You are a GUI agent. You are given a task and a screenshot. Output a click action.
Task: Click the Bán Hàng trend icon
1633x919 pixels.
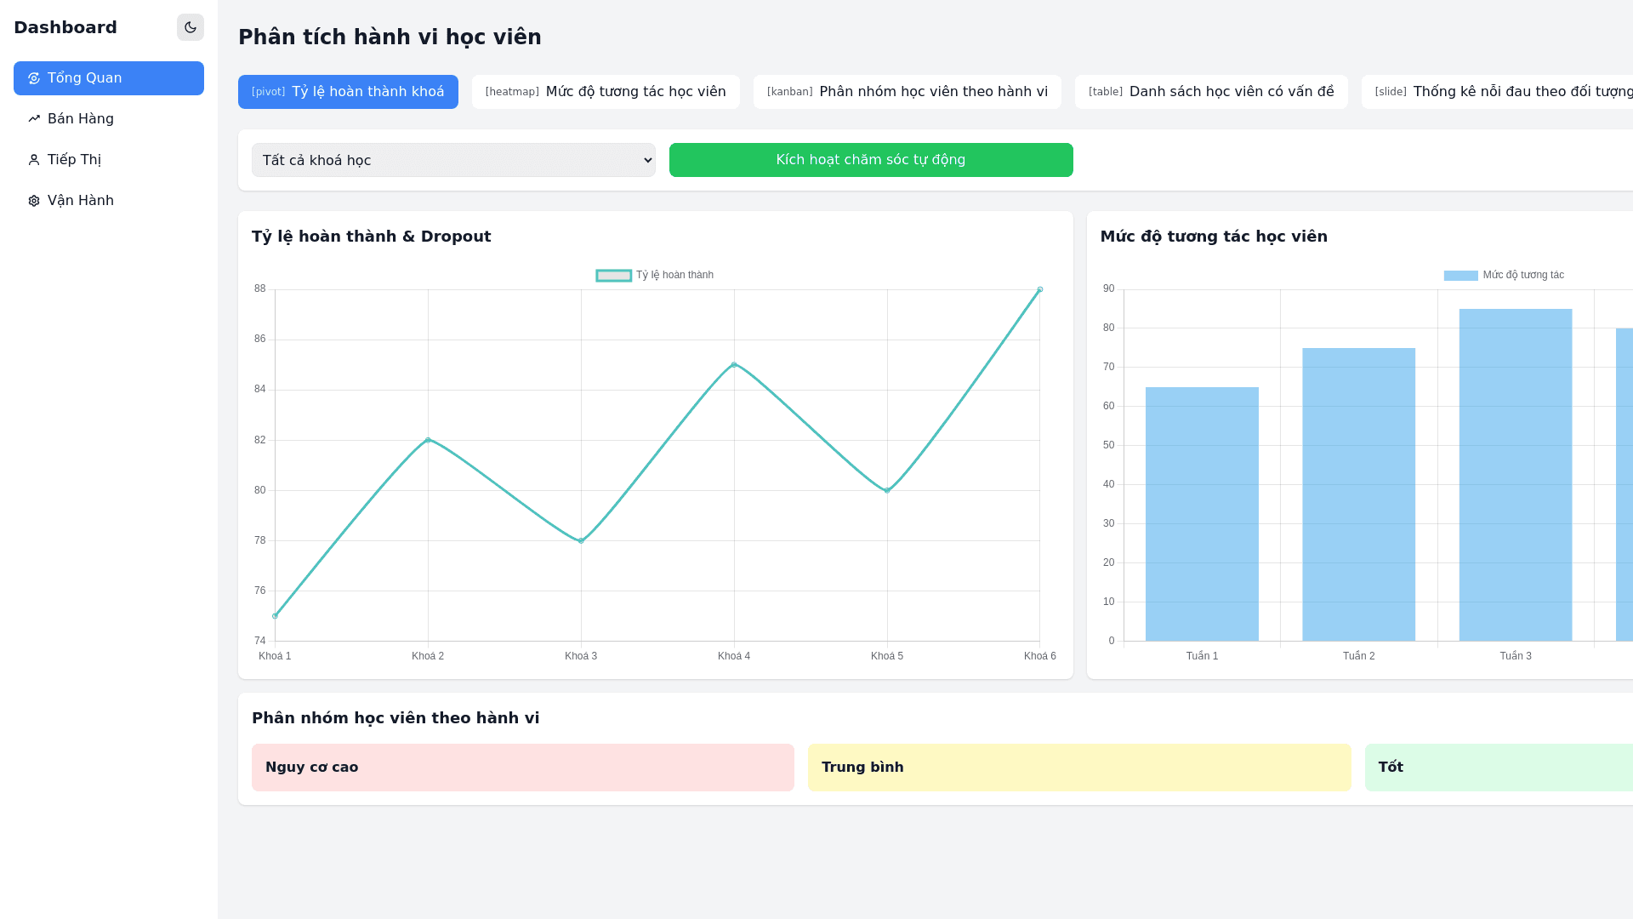(34, 119)
